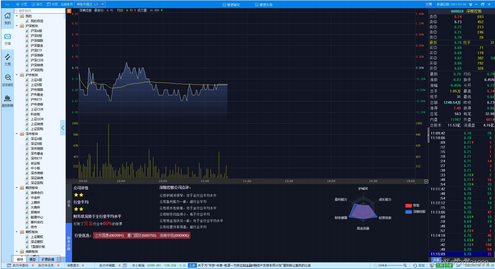495x269 pixels.
Task: Open the dropdown icon at chart time-axis end
Action: click(x=426, y=181)
